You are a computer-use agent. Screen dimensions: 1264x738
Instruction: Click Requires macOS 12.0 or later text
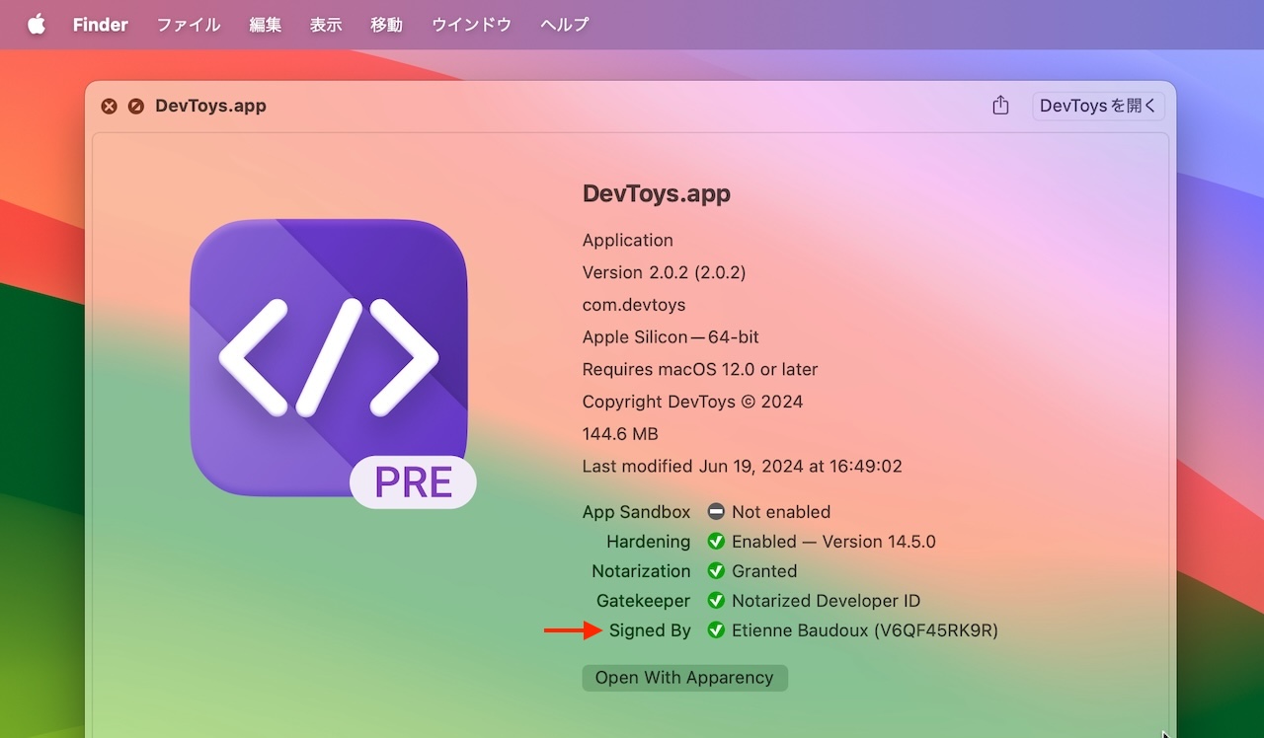tap(700, 370)
